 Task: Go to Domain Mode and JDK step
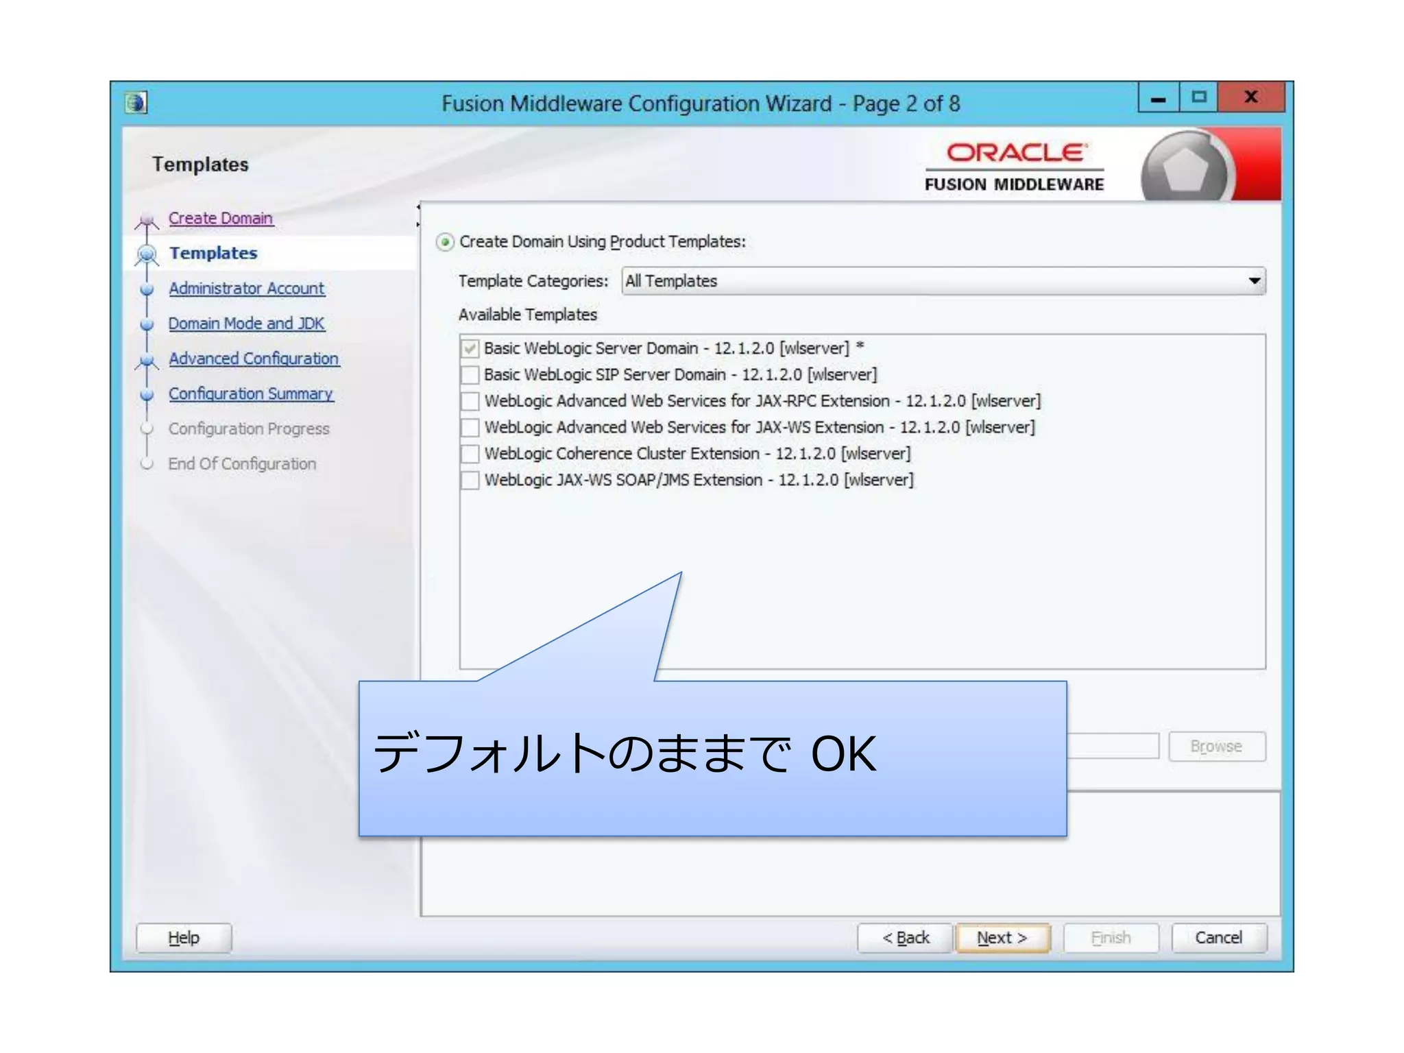(247, 323)
